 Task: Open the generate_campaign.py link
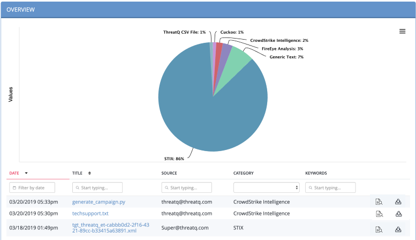99,202
